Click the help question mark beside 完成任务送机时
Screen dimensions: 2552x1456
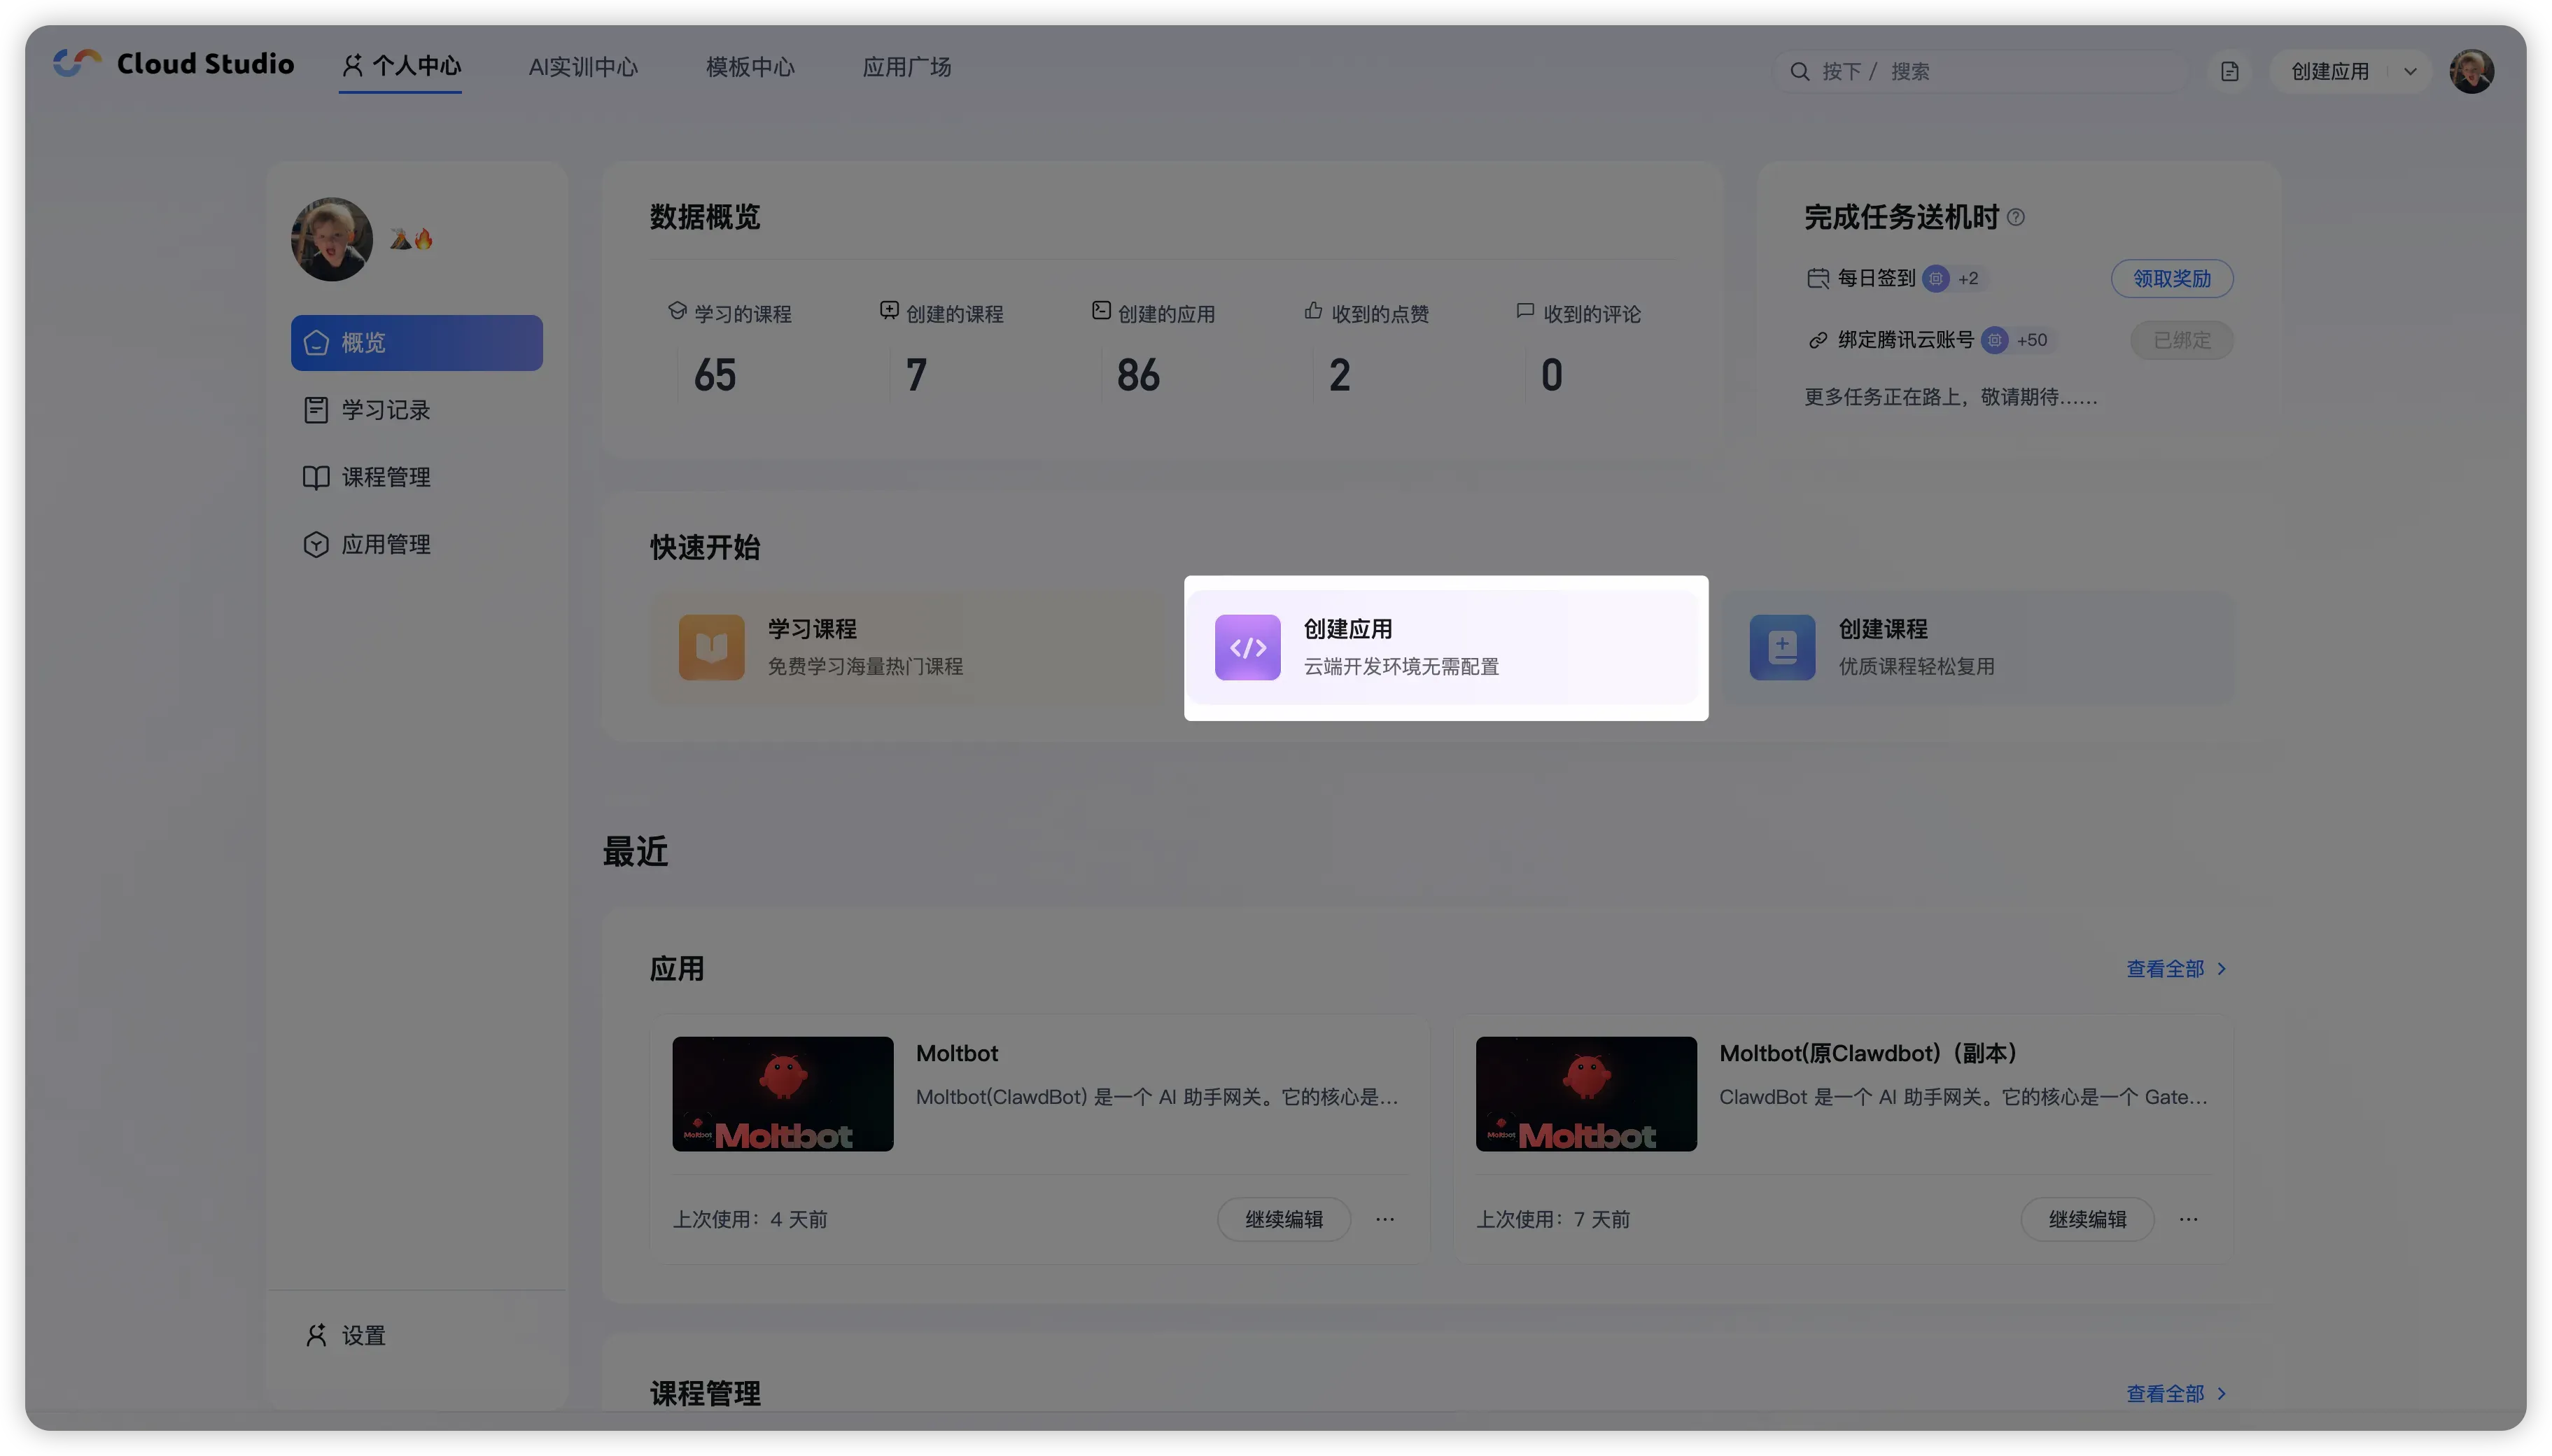[x=2015, y=217]
